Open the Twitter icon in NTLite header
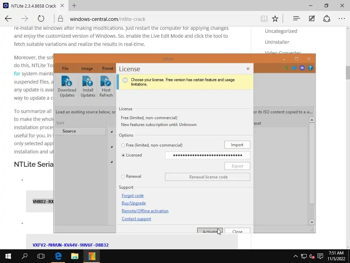 click(294, 68)
